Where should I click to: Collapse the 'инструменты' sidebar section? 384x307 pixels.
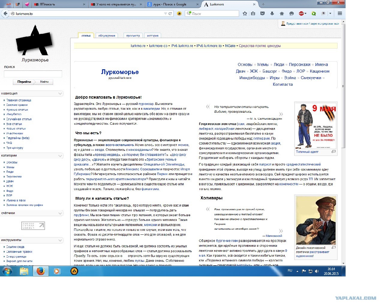[x=60, y=240]
